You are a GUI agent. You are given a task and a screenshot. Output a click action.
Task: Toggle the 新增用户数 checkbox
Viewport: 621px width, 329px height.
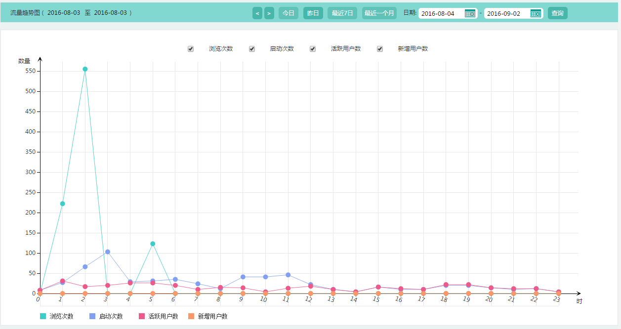[380, 49]
